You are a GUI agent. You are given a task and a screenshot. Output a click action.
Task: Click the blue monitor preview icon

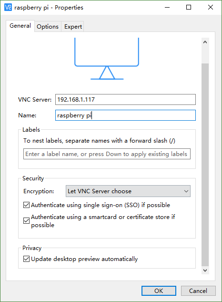coord(107,59)
